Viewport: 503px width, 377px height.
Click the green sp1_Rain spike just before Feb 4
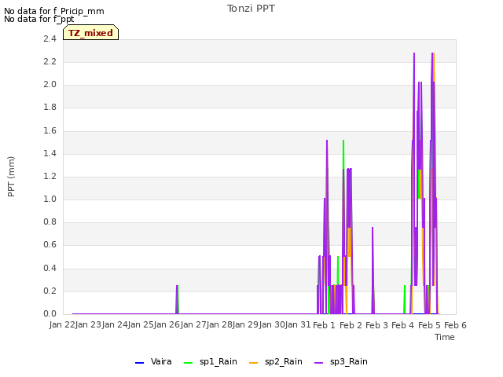[405, 299]
